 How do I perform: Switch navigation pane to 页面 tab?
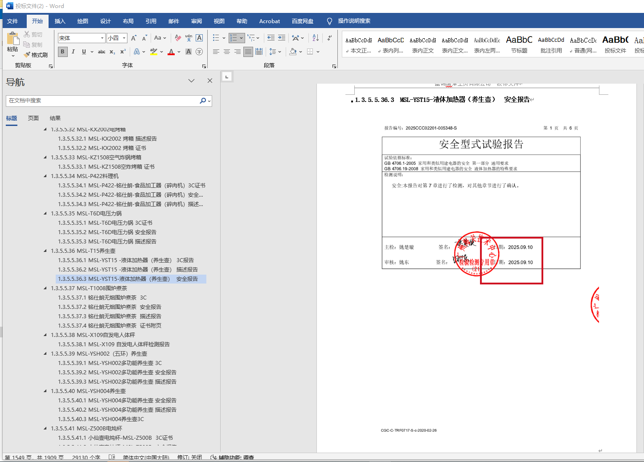pos(33,118)
